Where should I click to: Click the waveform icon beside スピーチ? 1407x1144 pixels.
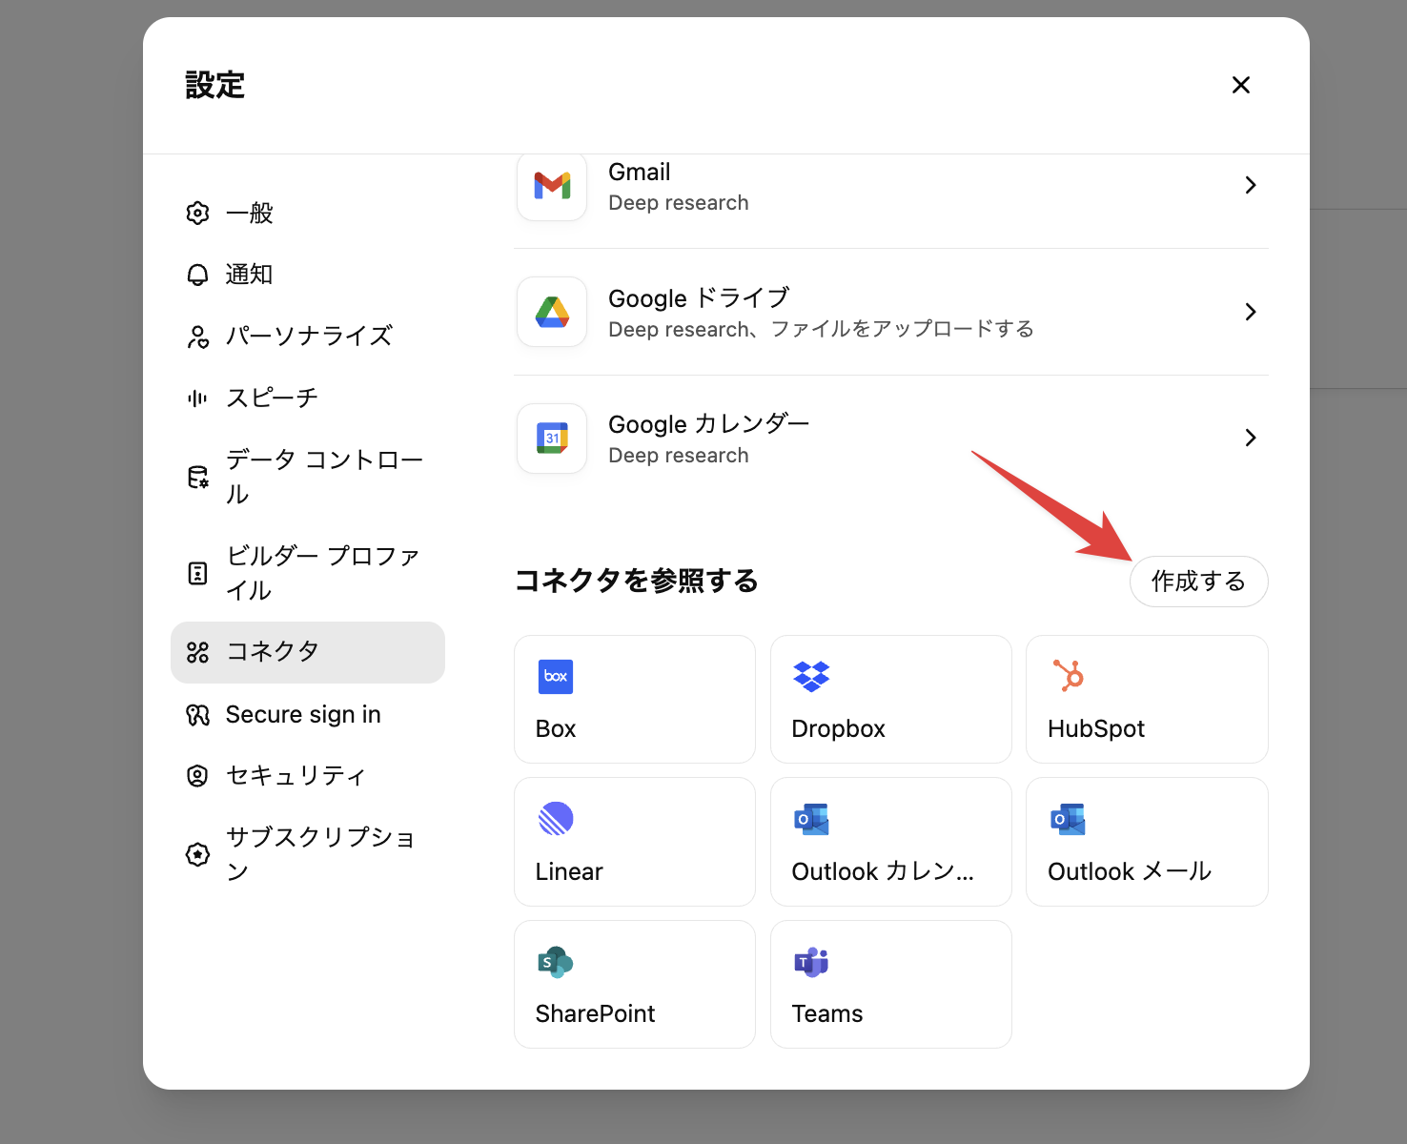pos(197,398)
